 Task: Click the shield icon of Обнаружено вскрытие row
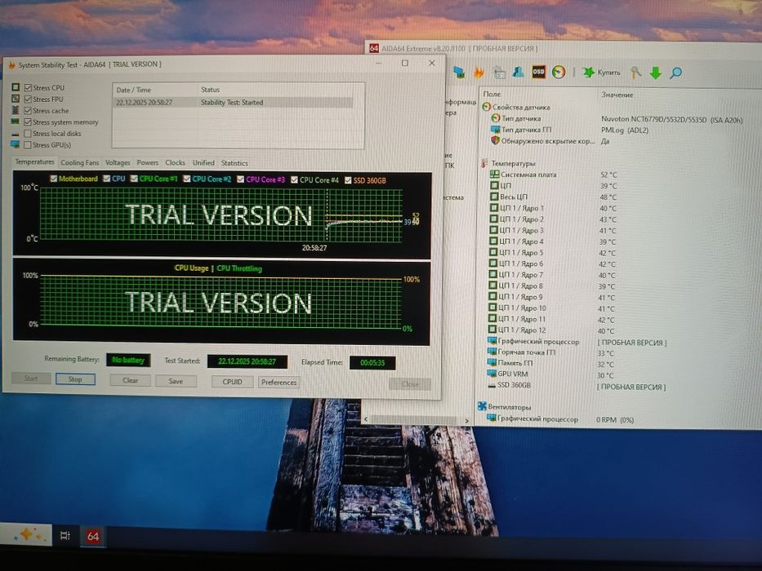(x=495, y=140)
